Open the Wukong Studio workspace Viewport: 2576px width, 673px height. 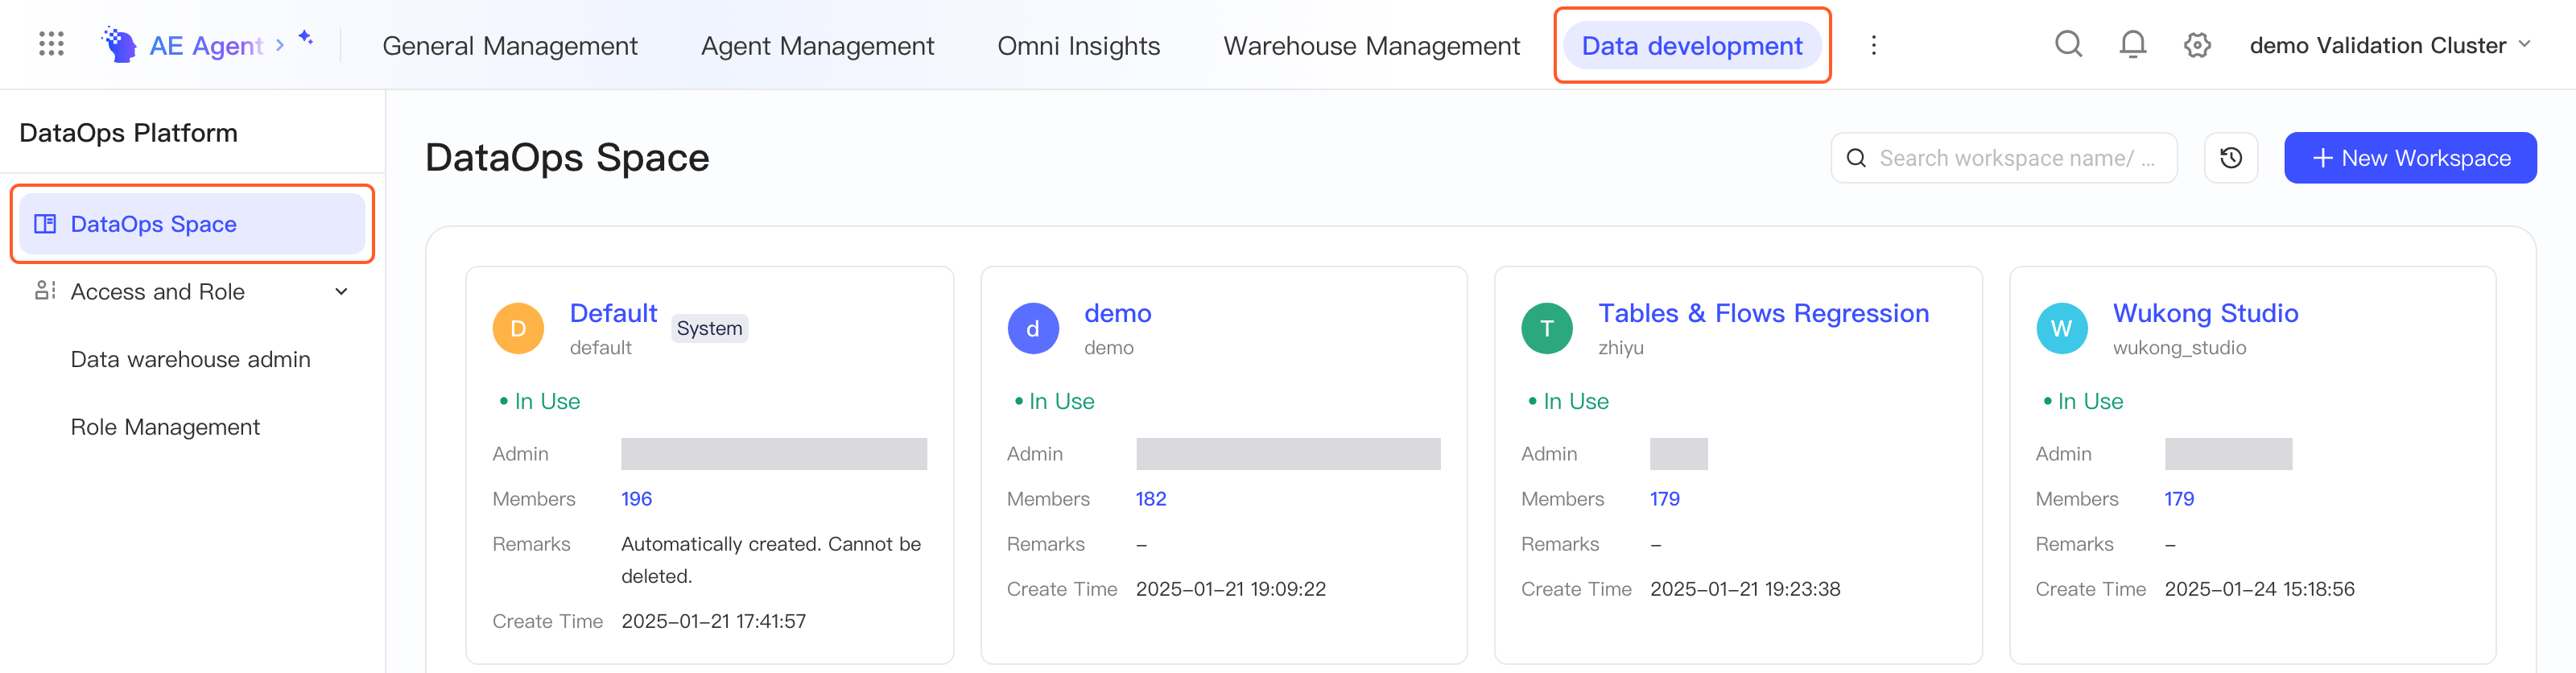click(2205, 313)
